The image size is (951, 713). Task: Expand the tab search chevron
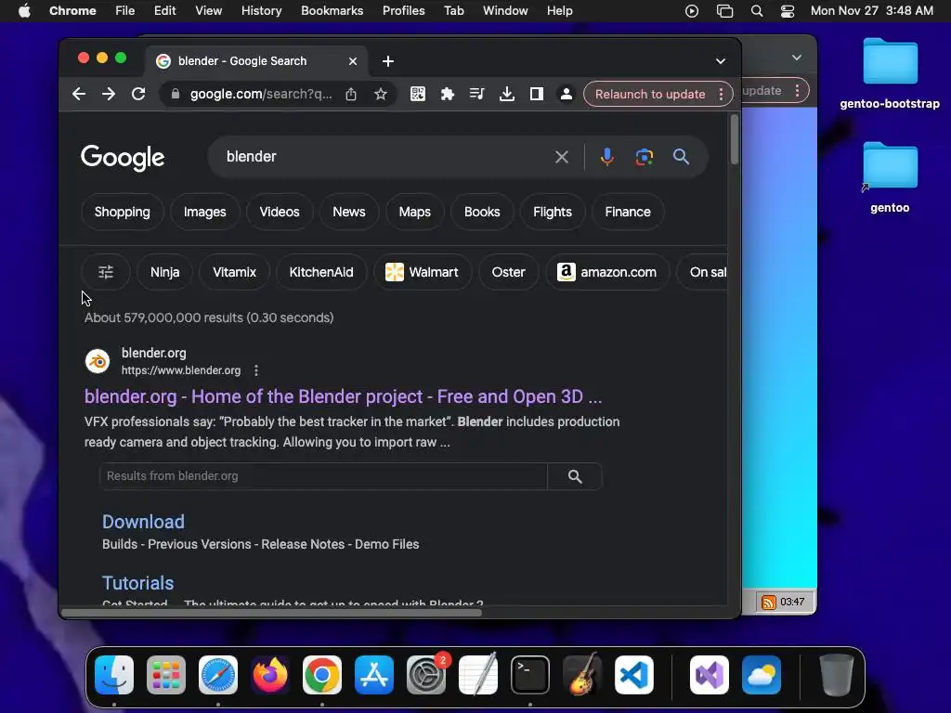(x=721, y=61)
